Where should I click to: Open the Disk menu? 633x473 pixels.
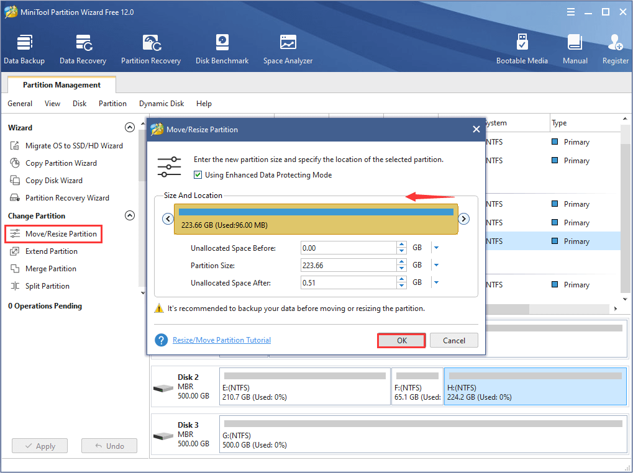80,104
